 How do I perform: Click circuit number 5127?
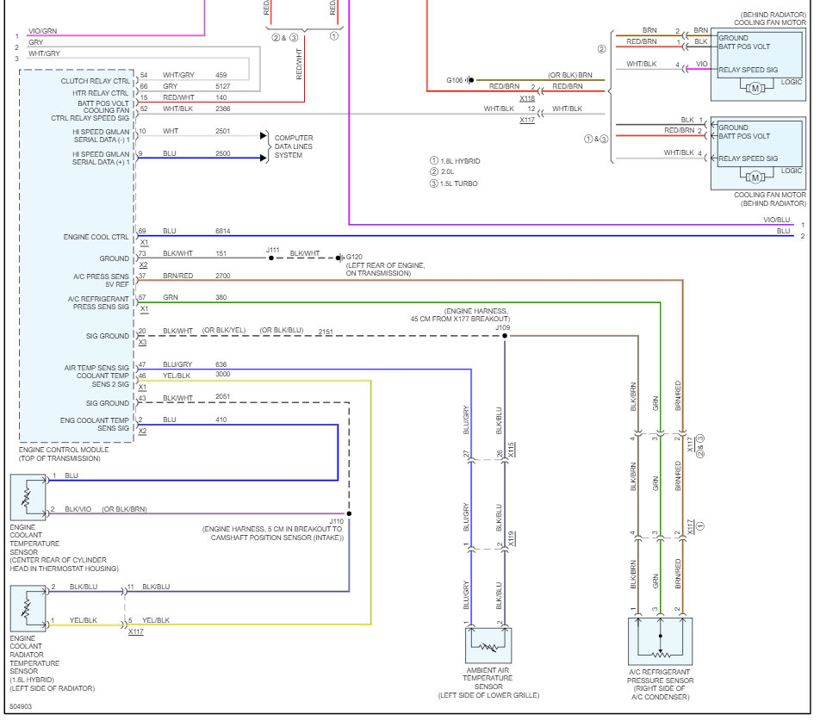pyautogui.click(x=223, y=86)
